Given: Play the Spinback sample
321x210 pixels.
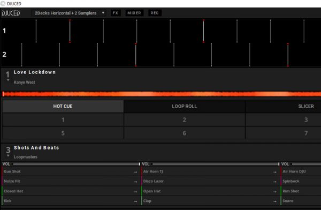Looking at the screenshot, I should 301,181.
